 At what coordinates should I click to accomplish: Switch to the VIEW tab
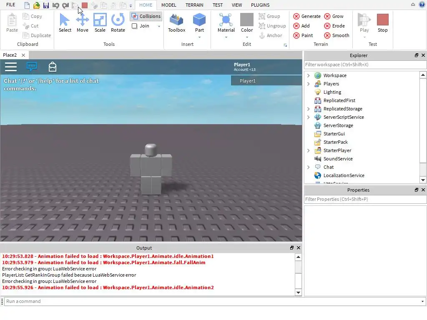point(237,5)
